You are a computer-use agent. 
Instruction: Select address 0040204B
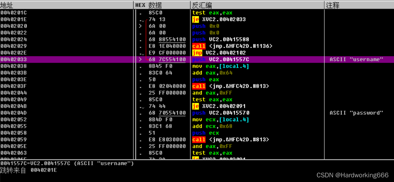coord(13,106)
